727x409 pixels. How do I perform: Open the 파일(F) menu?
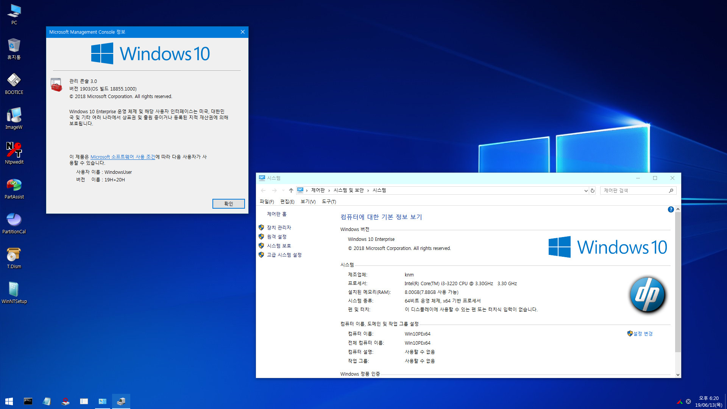267,201
